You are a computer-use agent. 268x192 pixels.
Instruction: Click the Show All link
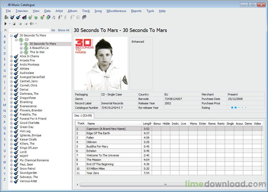[x=63, y=30]
